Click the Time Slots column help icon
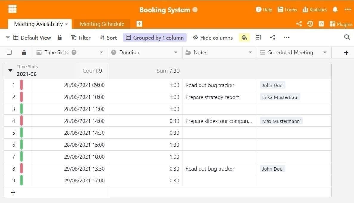 coord(74,52)
